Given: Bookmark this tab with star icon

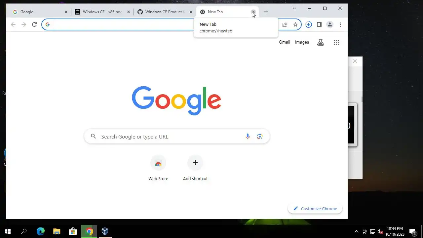Looking at the screenshot, I should pos(295,24).
